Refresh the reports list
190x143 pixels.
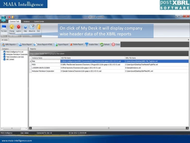coord(105,45)
